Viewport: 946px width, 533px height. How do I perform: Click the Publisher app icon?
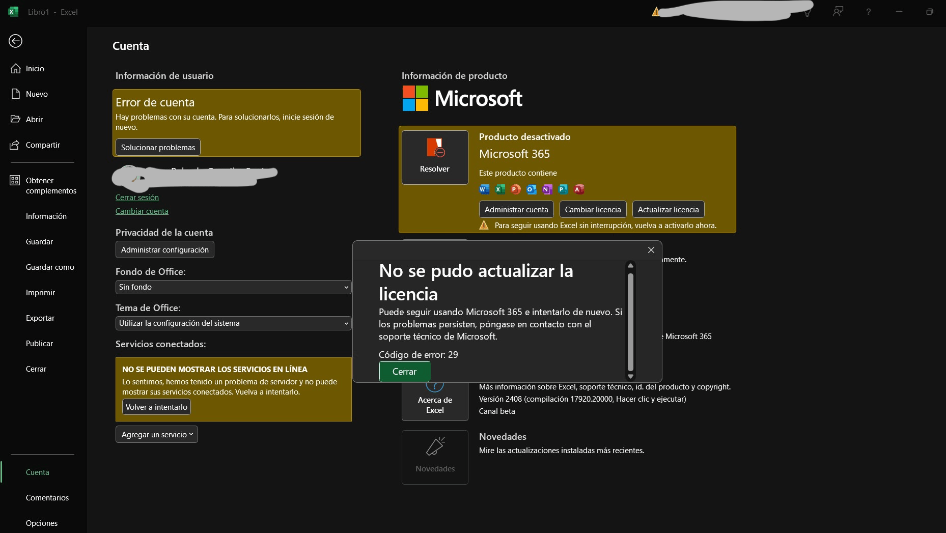[x=563, y=189]
